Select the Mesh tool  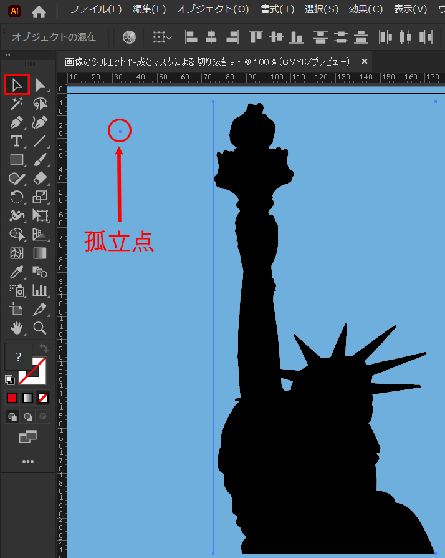(x=16, y=253)
